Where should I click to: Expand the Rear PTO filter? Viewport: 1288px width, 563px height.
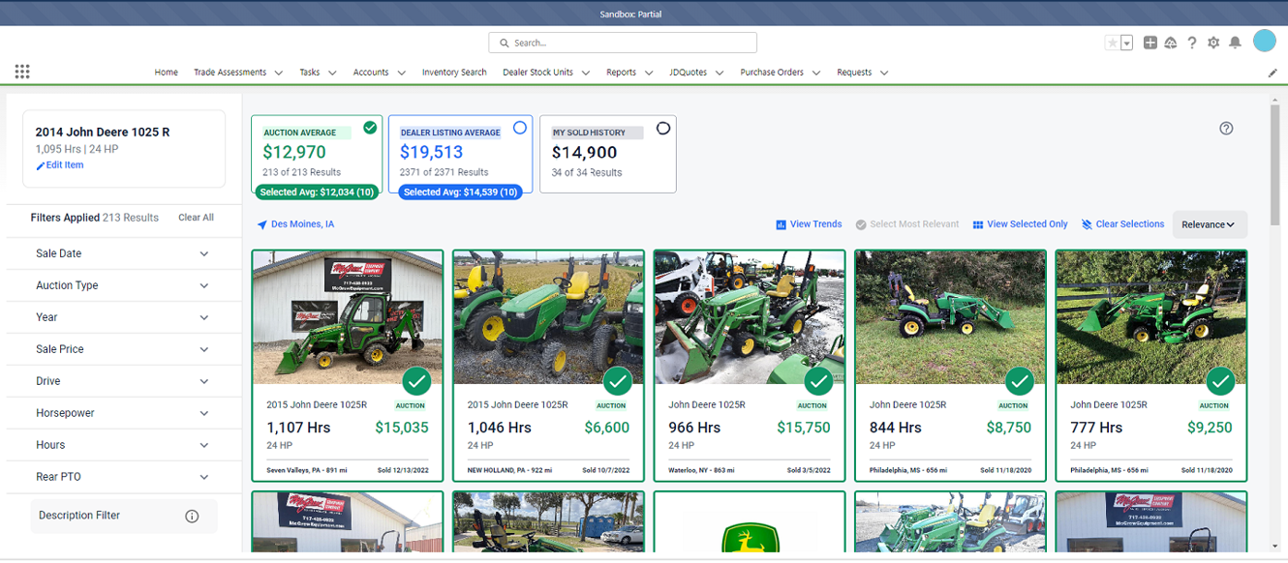[x=123, y=477]
